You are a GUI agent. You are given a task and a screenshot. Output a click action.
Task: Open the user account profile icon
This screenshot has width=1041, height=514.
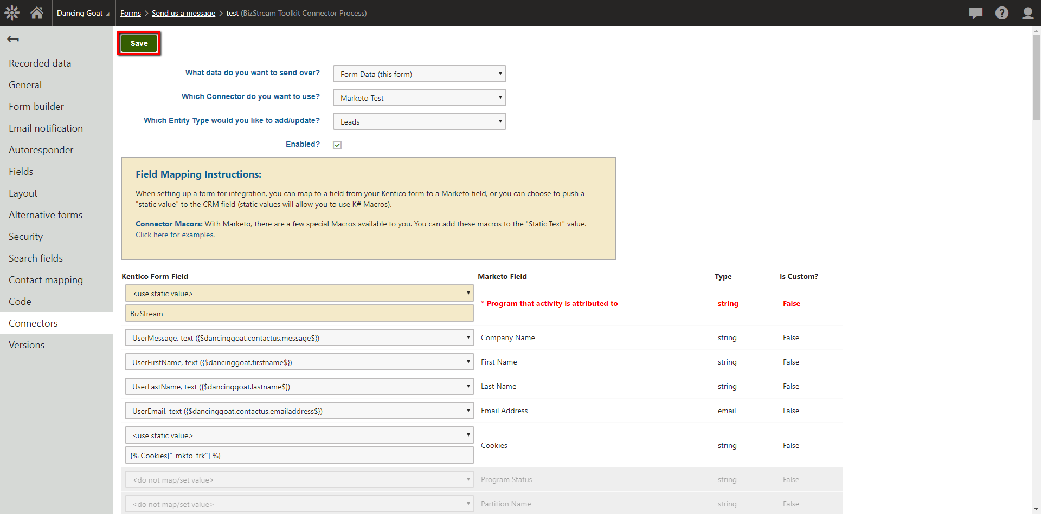(x=1027, y=13)
